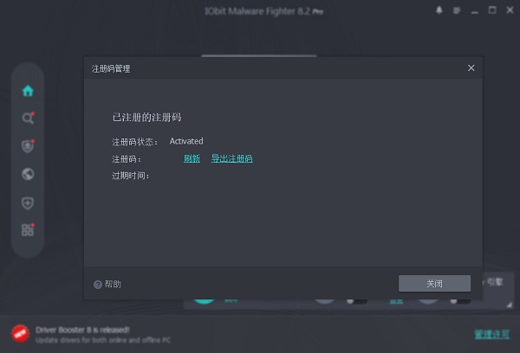Screen dimensions: 520x353
Task: Click the panel resize corner grip
Action: coord(509,305)
